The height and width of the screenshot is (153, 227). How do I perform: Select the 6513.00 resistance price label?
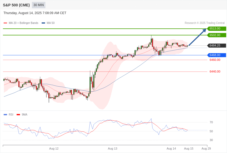coord(217,28)
